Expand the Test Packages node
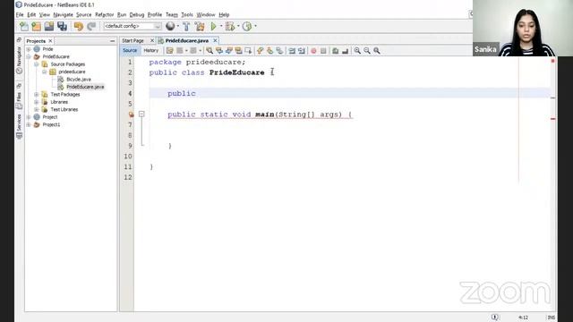This screenshot has width=573, height=322. pyautogui.click(x=37, y=95)
